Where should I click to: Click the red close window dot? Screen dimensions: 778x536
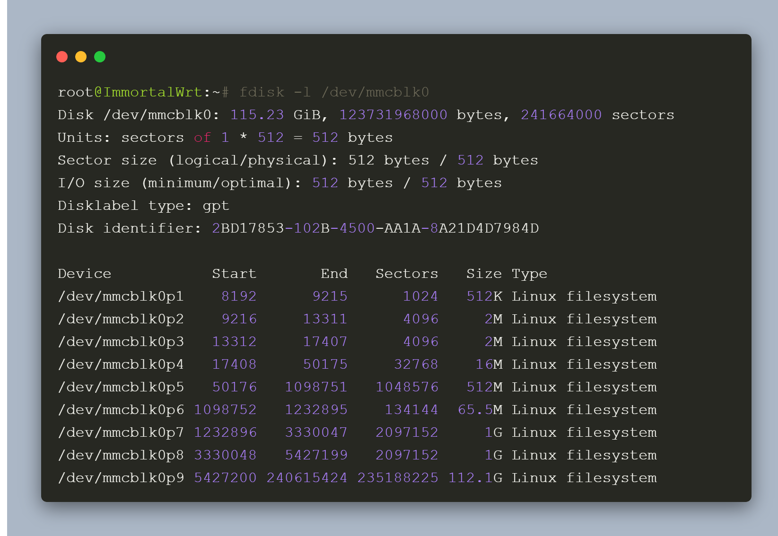62,57
